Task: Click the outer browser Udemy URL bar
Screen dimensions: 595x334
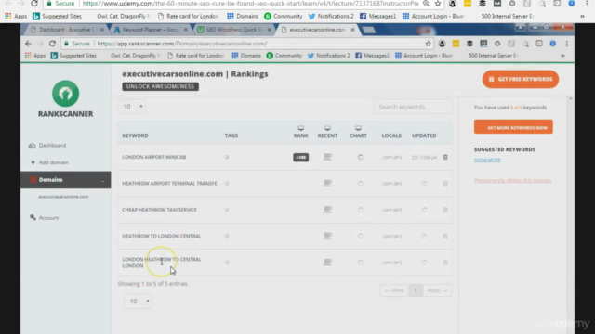Action: pos(250,4)
